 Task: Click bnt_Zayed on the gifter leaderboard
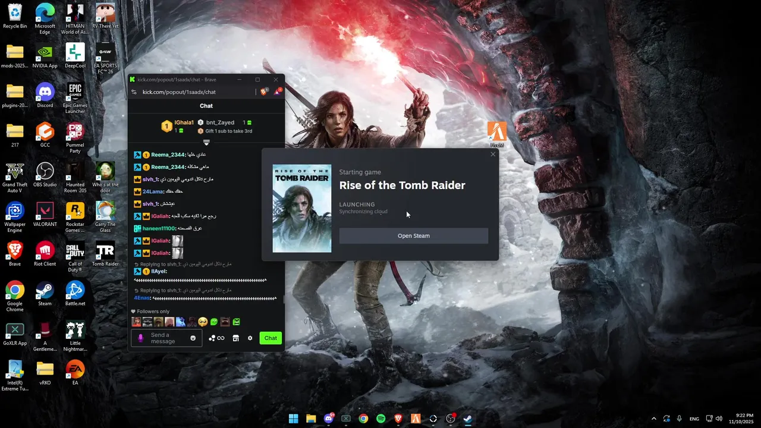(220, 122)
